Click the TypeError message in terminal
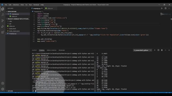 point(54,87)
